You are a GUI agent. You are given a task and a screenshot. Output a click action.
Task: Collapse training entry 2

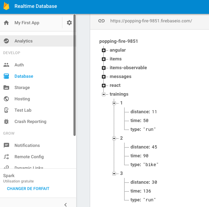pyautogui.click(x=114, y=138)
